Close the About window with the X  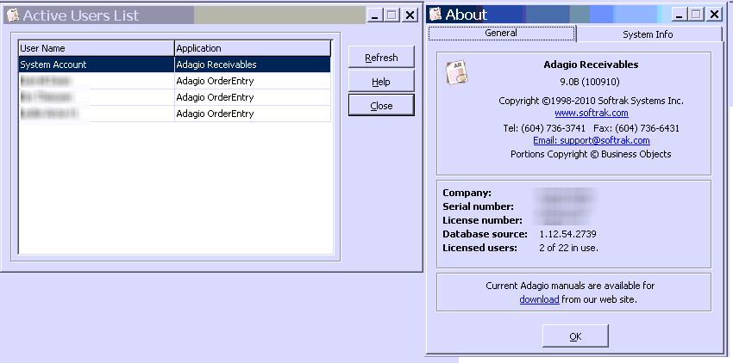(x=714, y=14)
